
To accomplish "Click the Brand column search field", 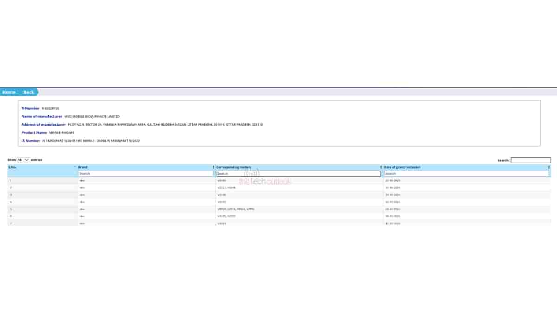I will tap(146, 173).
